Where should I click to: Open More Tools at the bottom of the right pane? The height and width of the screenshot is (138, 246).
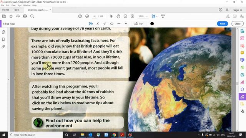pyautogui.click(x=242, y=111)
